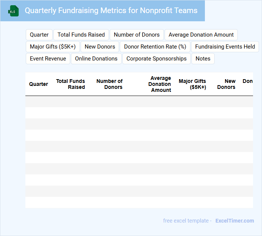Click the Total Funds Raised column header
This screenshot has width=262, height=236.
(71, 84)
